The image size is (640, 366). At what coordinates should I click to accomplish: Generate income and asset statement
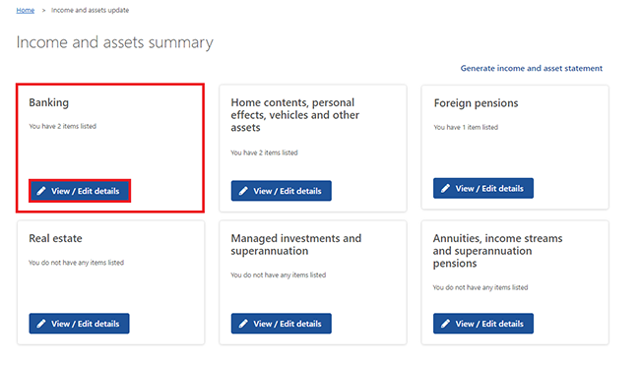point(532,69)
